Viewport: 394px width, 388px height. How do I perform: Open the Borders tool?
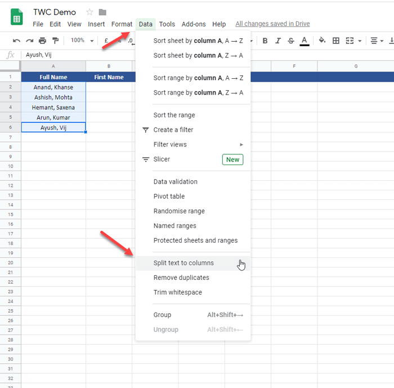pos(335,41)
